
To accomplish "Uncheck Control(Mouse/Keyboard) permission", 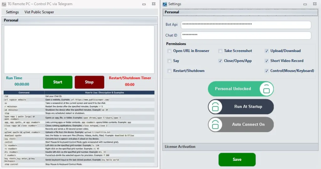I will click(266, 71).
